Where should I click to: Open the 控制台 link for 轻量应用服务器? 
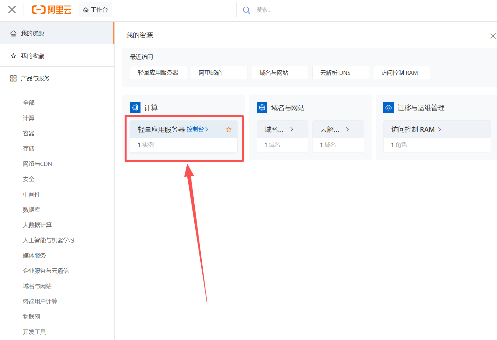click(x=197, y=129)
